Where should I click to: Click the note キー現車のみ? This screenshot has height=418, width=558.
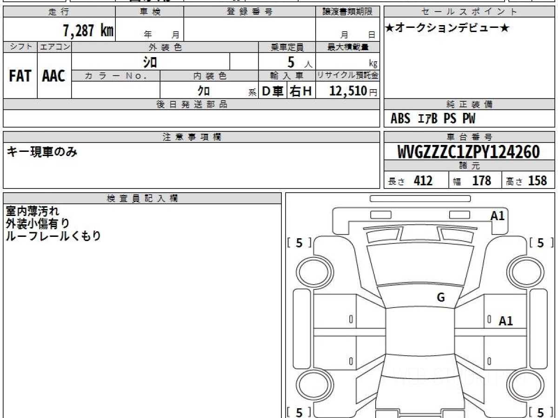(x=42, y=151)
